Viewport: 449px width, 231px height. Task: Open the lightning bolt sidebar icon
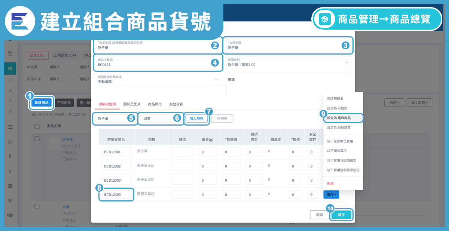[x=10, y=156]
